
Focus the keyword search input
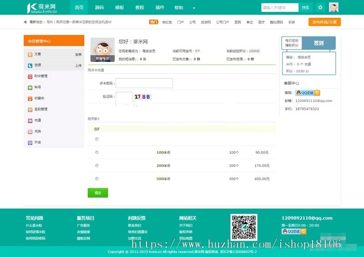click(280, 7)
